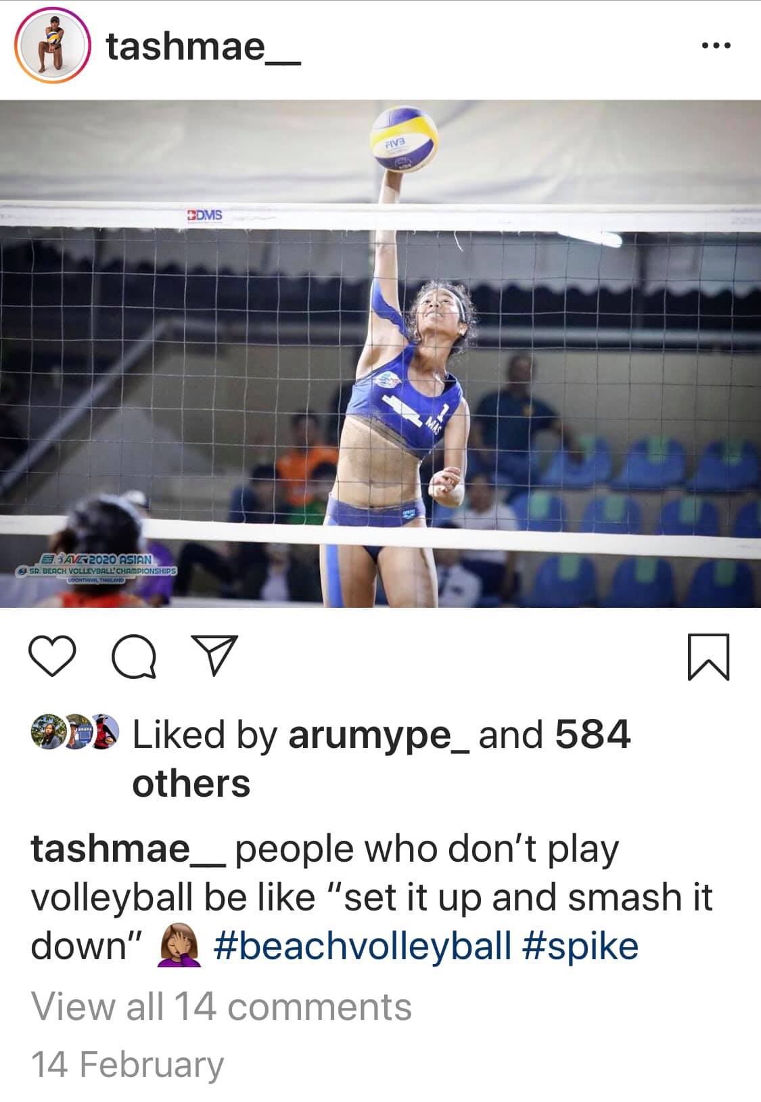Tap the first liker avatar thumbnail
Screen dimensions: 761x1102
tap(49, 732)
